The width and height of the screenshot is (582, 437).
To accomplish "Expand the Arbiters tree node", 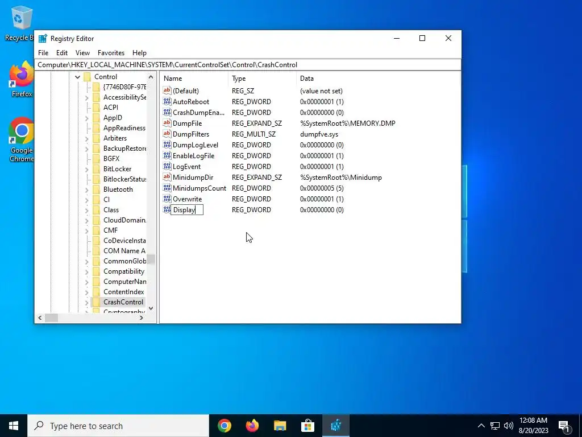I will coord(86,138).
